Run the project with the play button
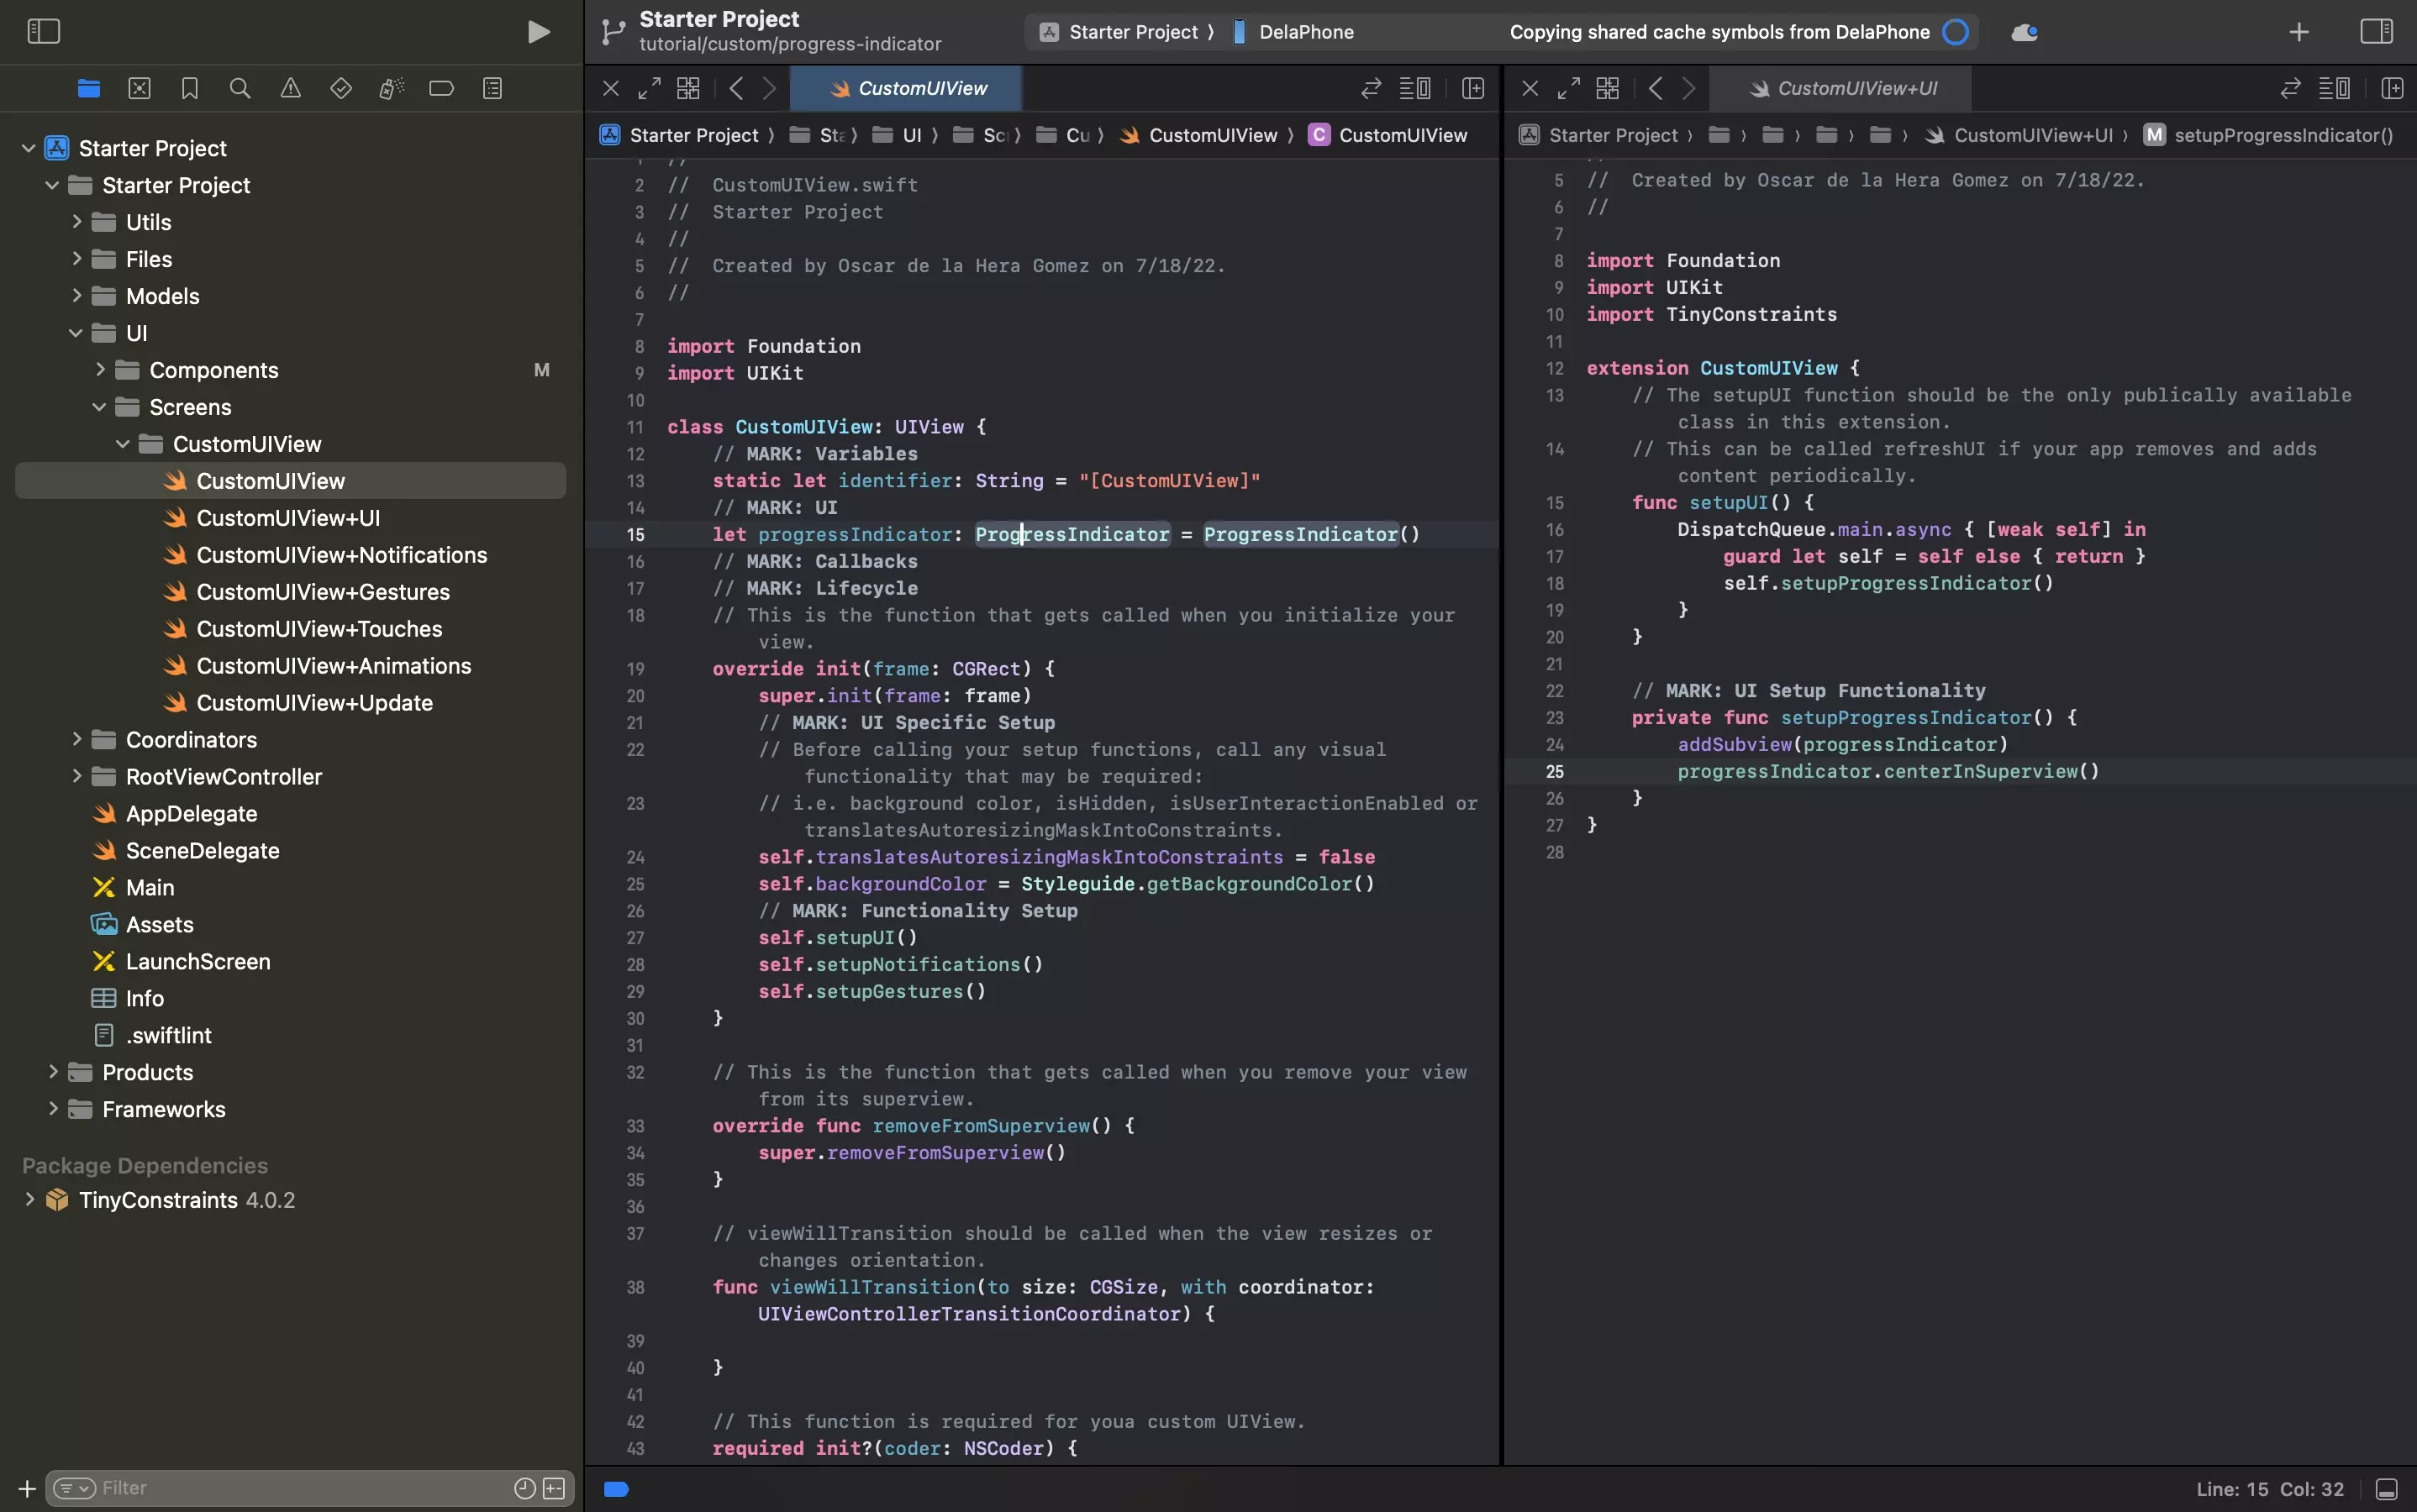This screenshot has width=2417, height=1512. click(x=538, y=32)
